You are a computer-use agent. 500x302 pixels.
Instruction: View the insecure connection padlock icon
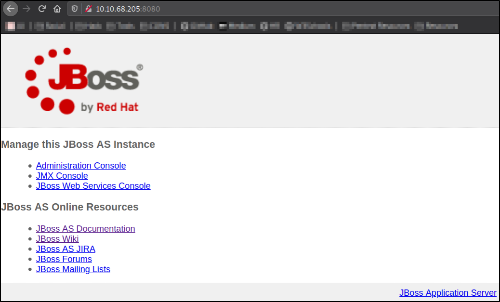coord(88,9)
